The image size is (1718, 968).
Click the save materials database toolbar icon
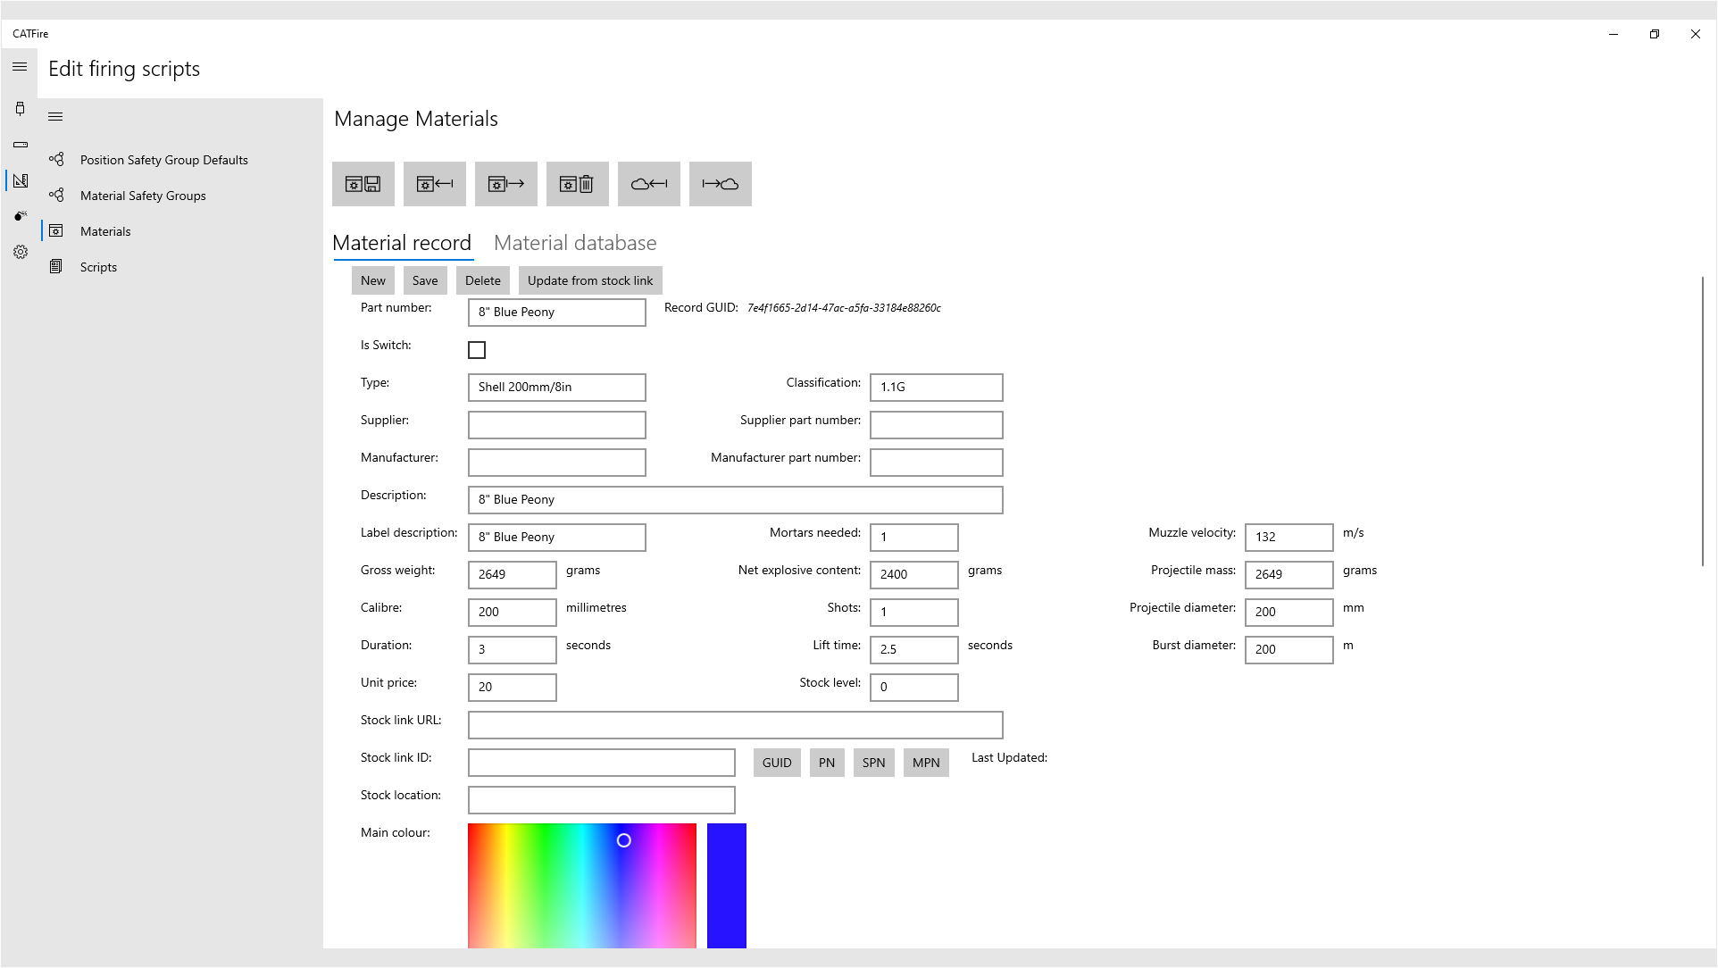click(x=363, y=184)
